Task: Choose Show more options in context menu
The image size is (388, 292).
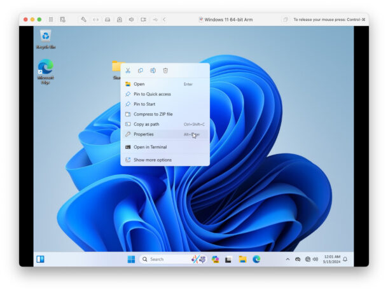Action: (152, 160)
